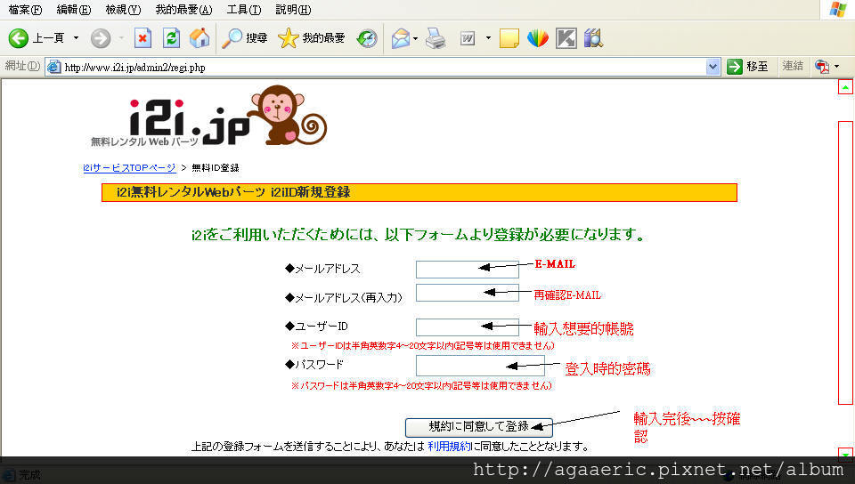855x484 pixels.
Task: Open the 搜尋 search panel
Action: 244,38
